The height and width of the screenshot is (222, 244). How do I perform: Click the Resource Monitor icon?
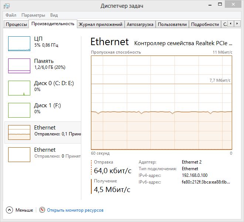click(x=42, y=210)
